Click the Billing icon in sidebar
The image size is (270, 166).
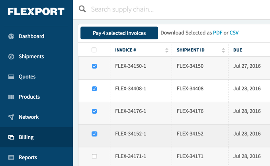point(11,137)
